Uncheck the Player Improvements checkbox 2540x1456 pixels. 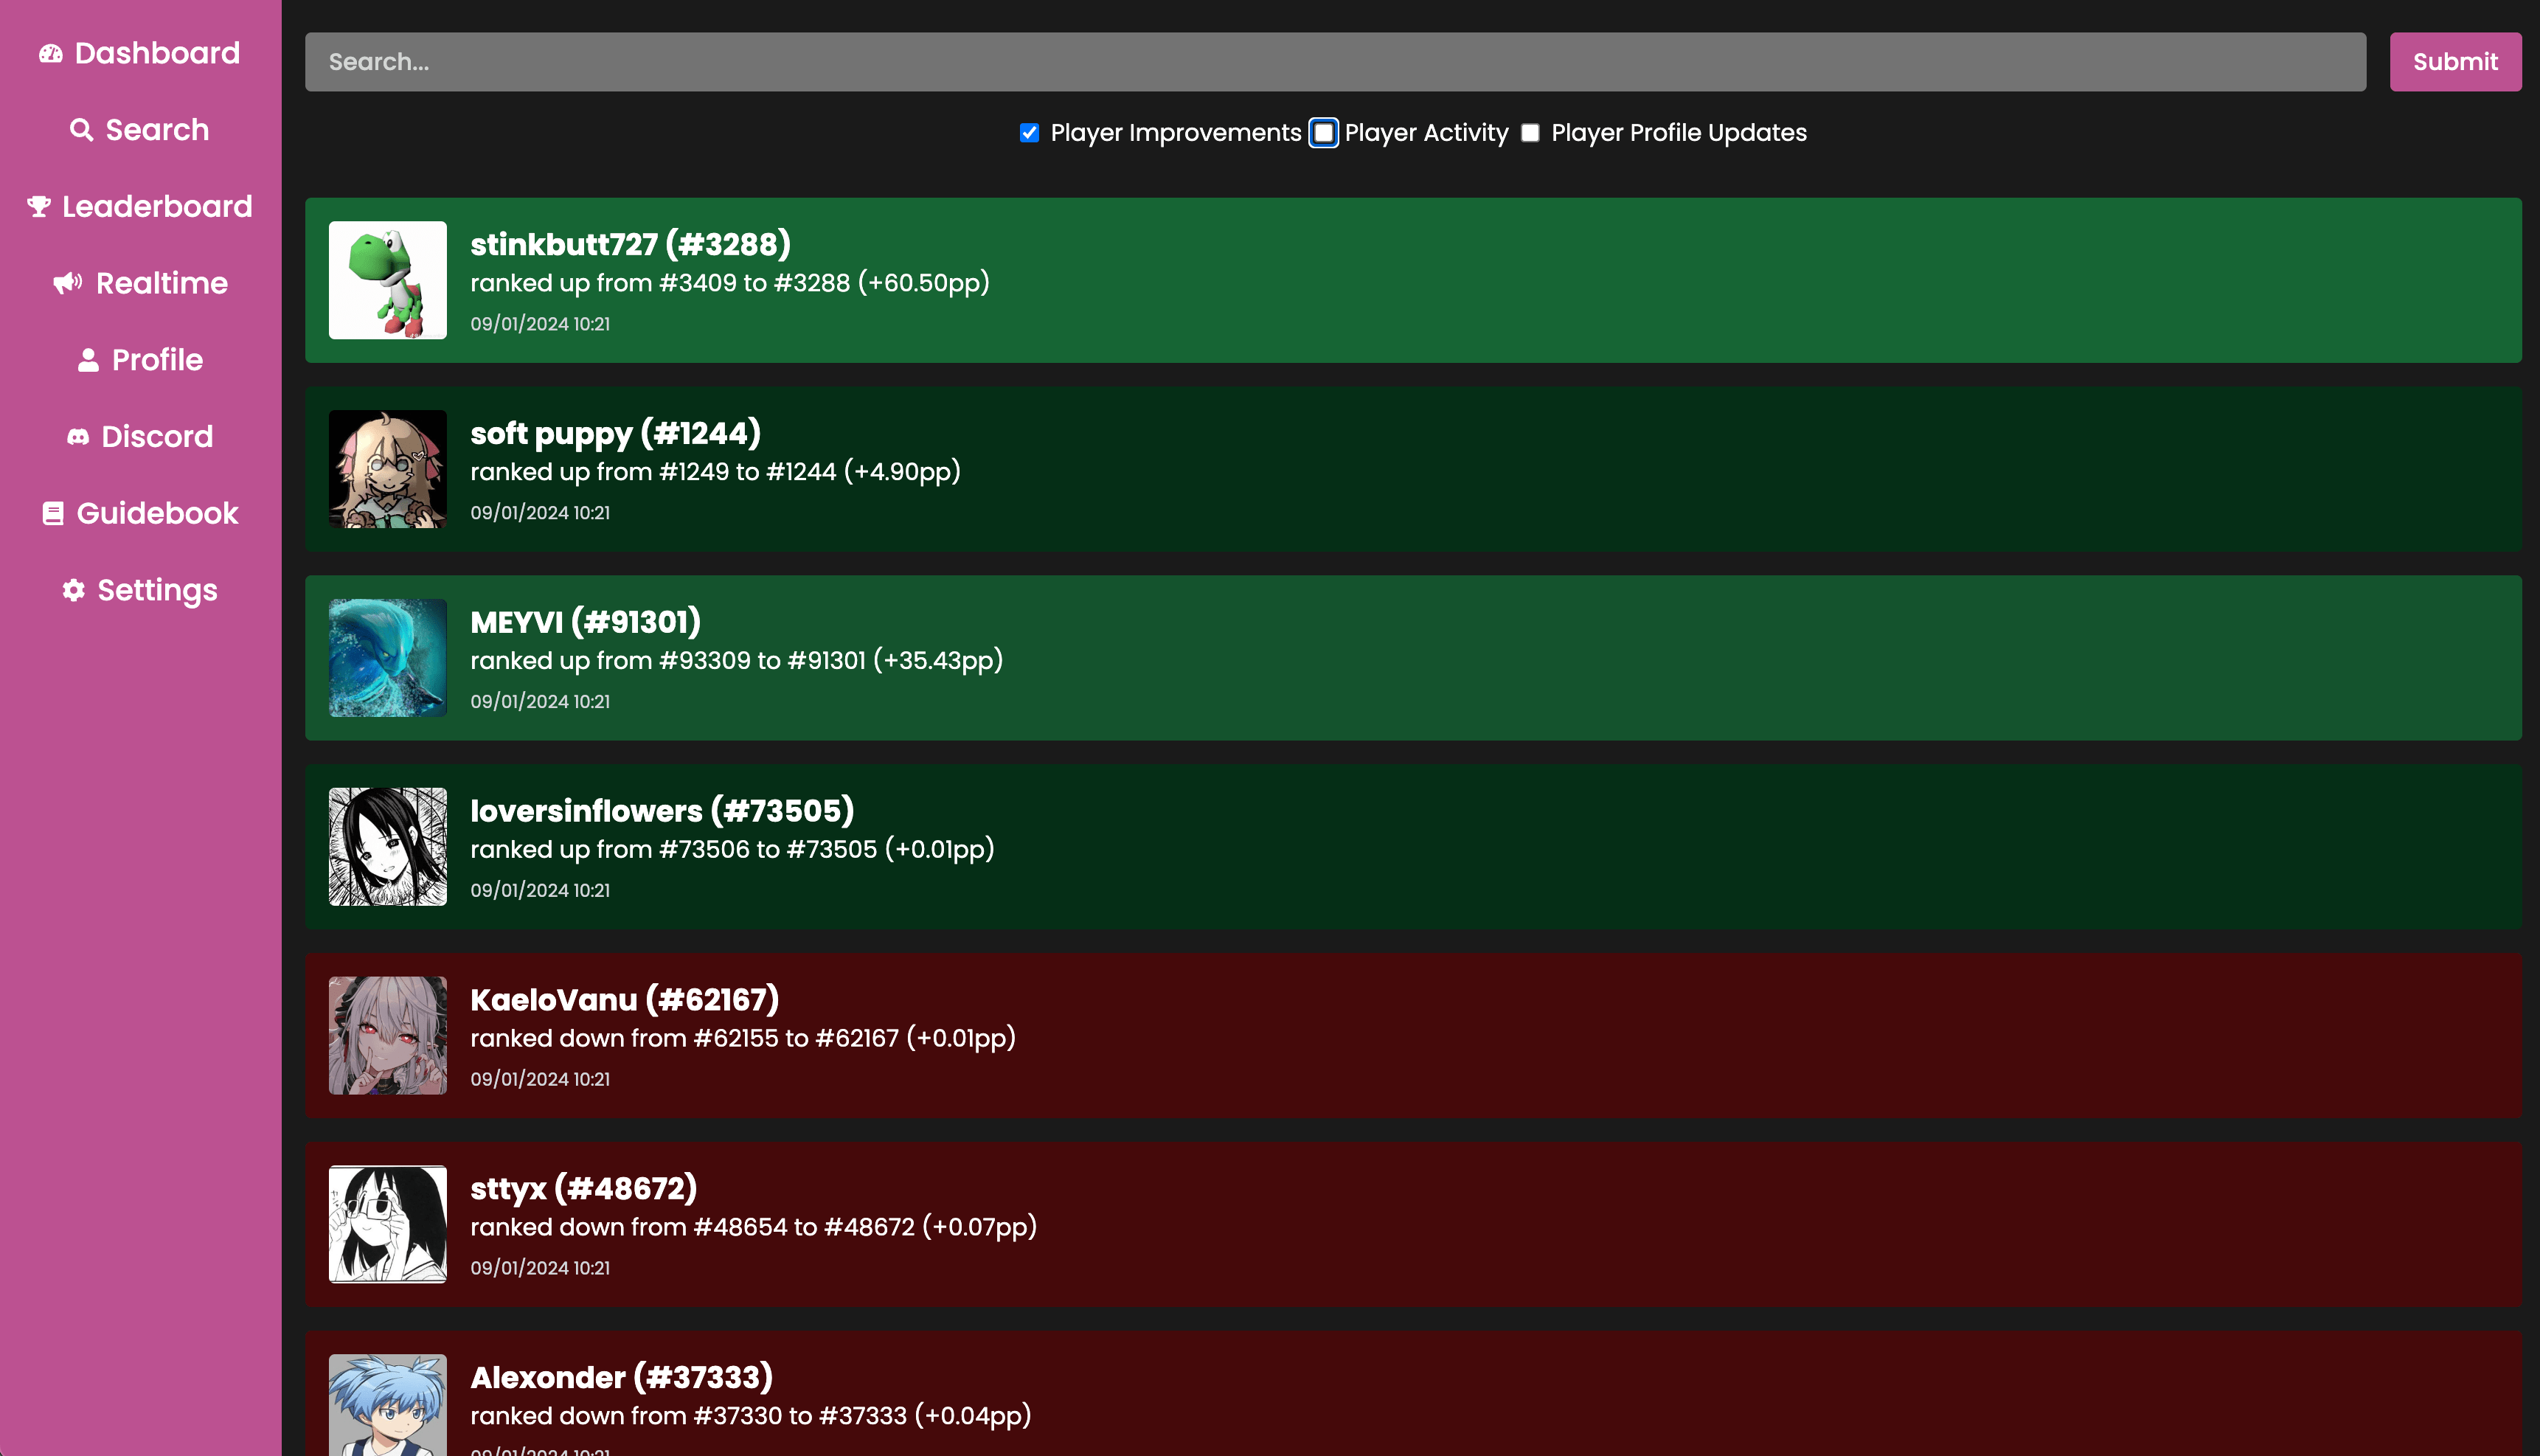point(1030,133)
